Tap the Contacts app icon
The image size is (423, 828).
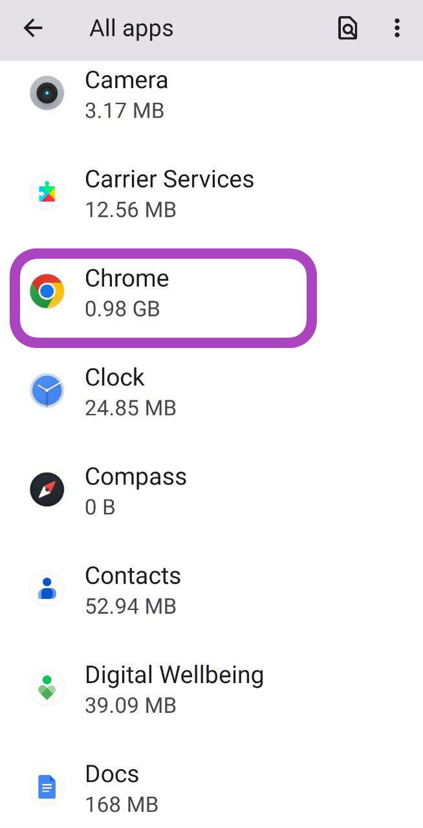(47, 589)
